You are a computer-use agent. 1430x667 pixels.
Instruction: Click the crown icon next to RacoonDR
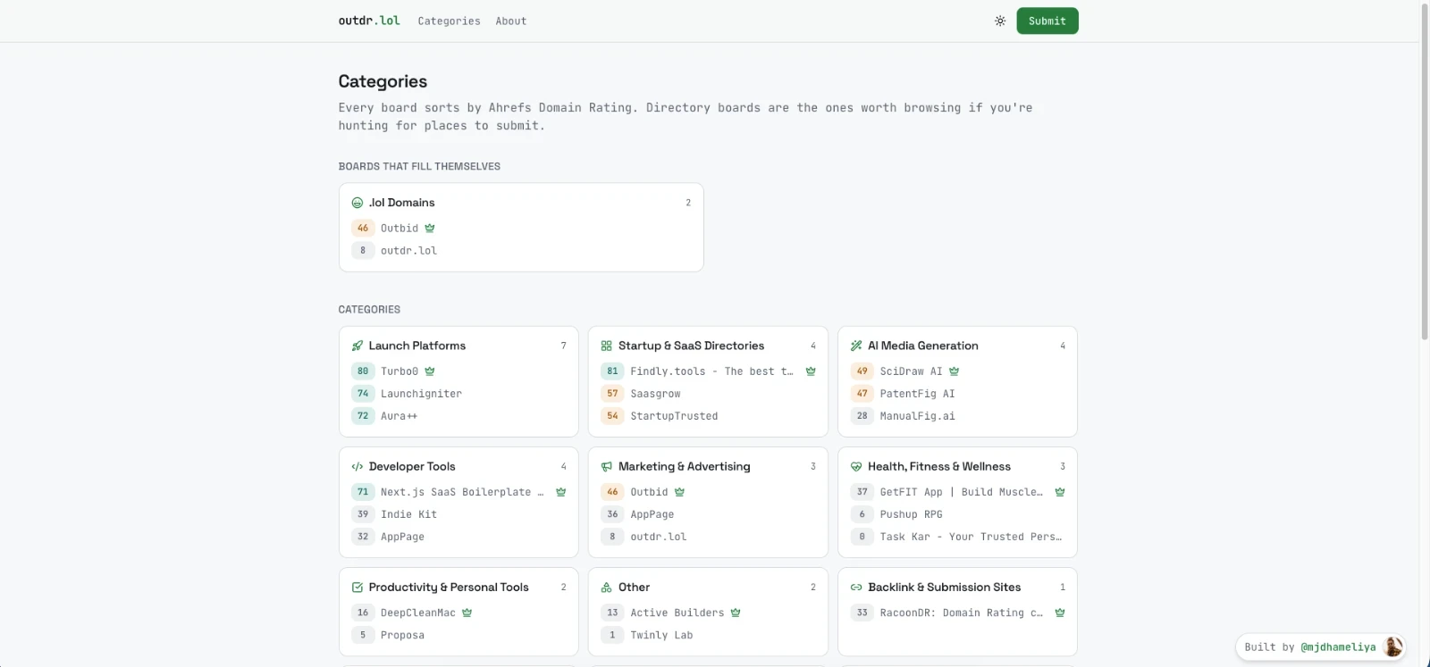1060,613
